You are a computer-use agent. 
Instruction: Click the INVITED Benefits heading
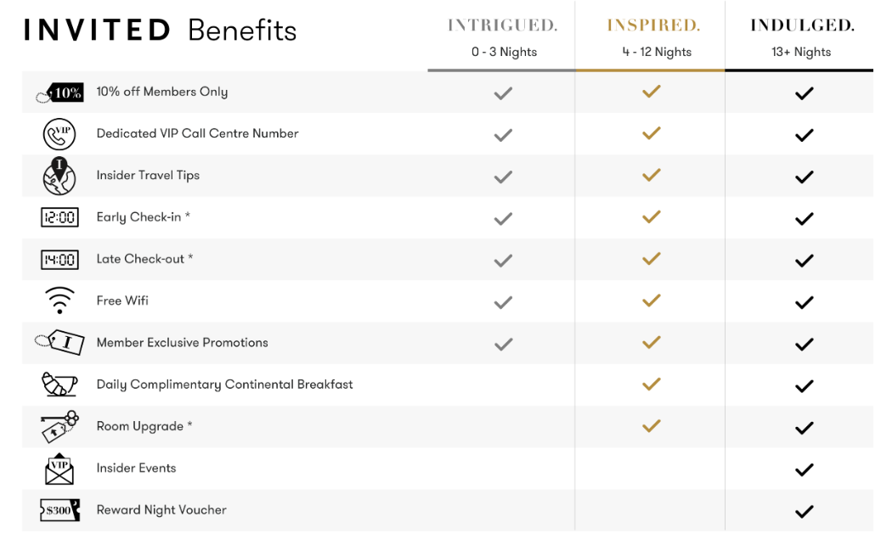point(160,31)
